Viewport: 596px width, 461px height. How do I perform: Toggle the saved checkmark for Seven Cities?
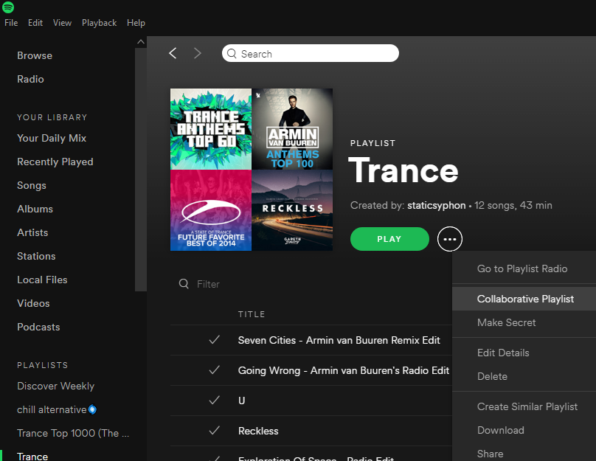(x=215, y=340)
